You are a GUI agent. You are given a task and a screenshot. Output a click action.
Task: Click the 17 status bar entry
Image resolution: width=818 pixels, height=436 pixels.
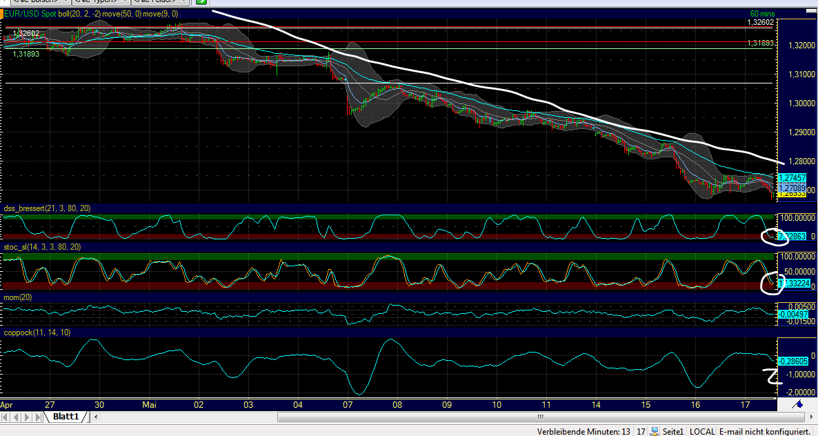point(641,431)
